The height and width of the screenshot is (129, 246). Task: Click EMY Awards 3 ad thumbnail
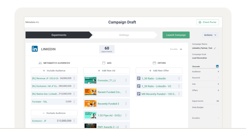click(x=91, y=126)
